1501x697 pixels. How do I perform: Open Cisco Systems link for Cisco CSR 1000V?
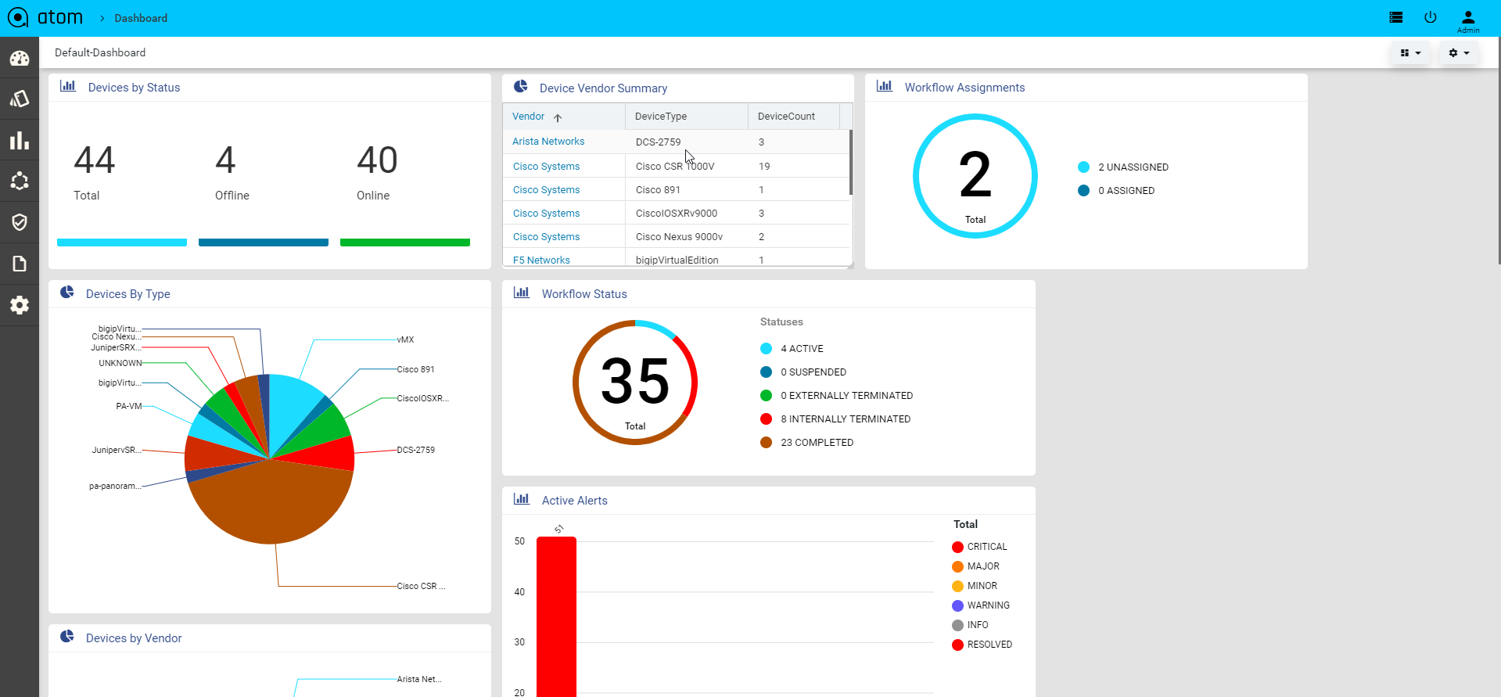[546, 167]
